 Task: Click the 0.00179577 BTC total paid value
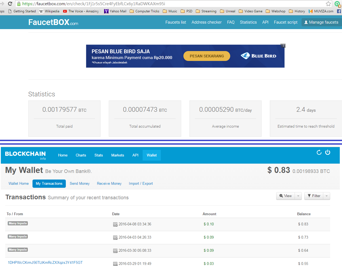(64, 110)
